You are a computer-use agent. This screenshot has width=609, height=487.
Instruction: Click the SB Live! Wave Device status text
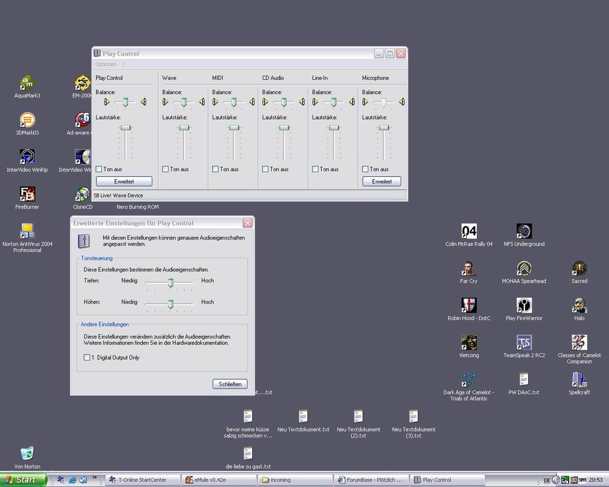118,195
